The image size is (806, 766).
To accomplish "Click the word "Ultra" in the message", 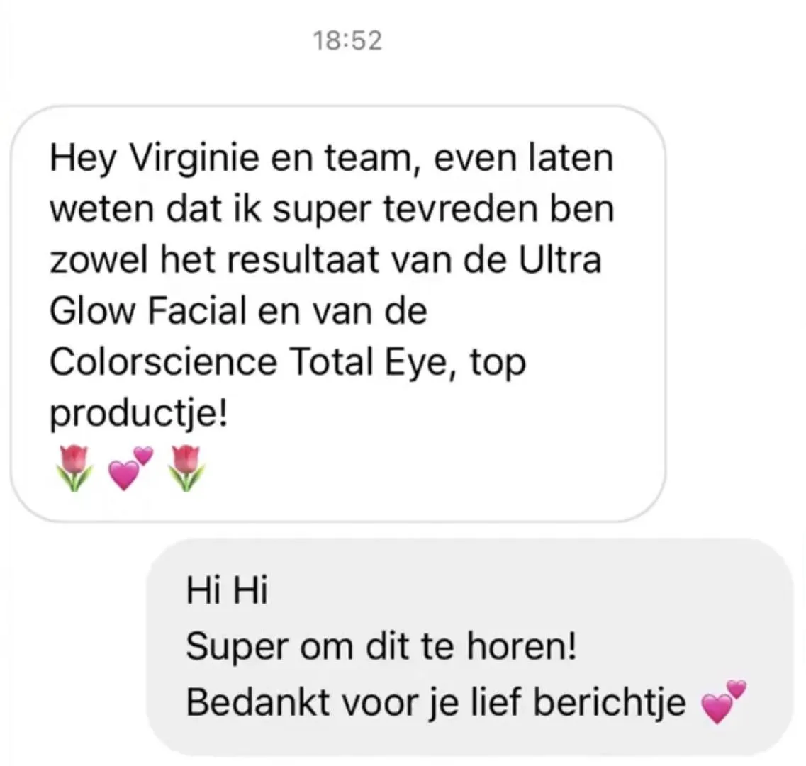I will (560, 260).
